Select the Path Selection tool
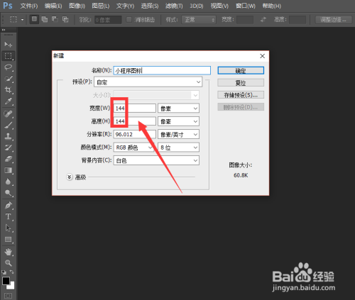The image size is (355, 300). coord(9,228)
